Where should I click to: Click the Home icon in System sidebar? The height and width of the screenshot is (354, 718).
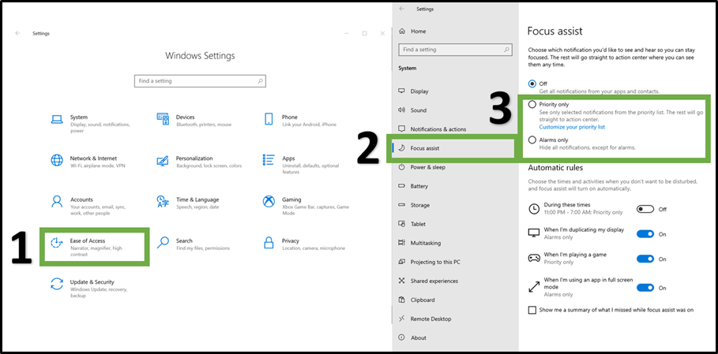[402, 31]
